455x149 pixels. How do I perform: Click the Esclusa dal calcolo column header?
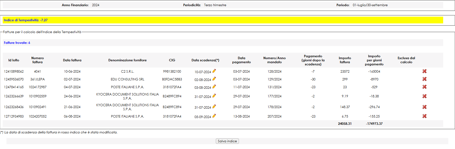click(406, 60)
